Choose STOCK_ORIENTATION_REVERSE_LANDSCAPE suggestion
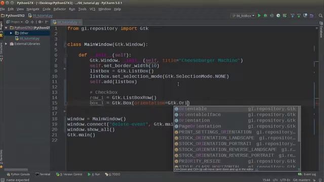 coord(235,150)
